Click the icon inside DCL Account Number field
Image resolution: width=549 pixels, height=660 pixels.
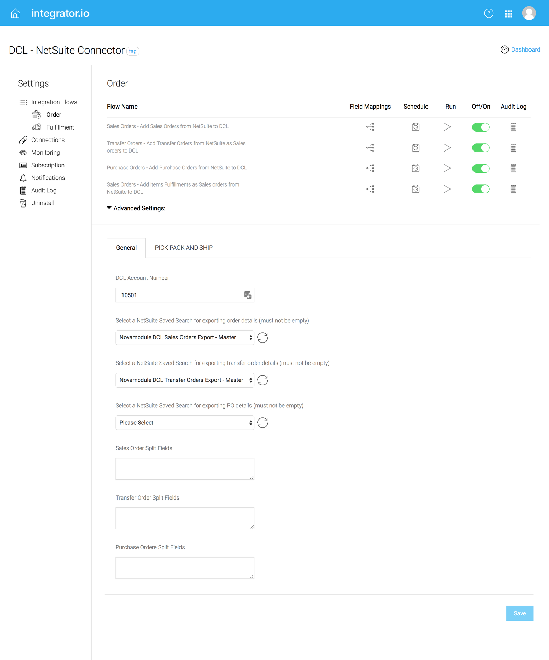coord(247,295)
